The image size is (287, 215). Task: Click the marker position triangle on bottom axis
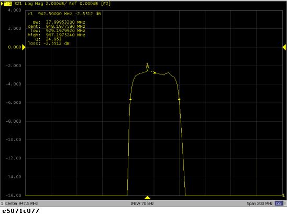(147, 198)
